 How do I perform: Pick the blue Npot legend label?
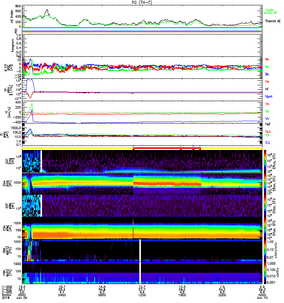tap(268, 96)
